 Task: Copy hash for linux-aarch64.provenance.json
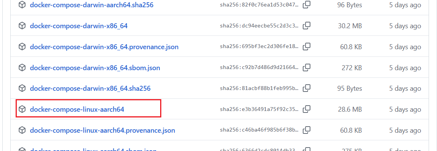pyautogui.click(x=307, y=130)
